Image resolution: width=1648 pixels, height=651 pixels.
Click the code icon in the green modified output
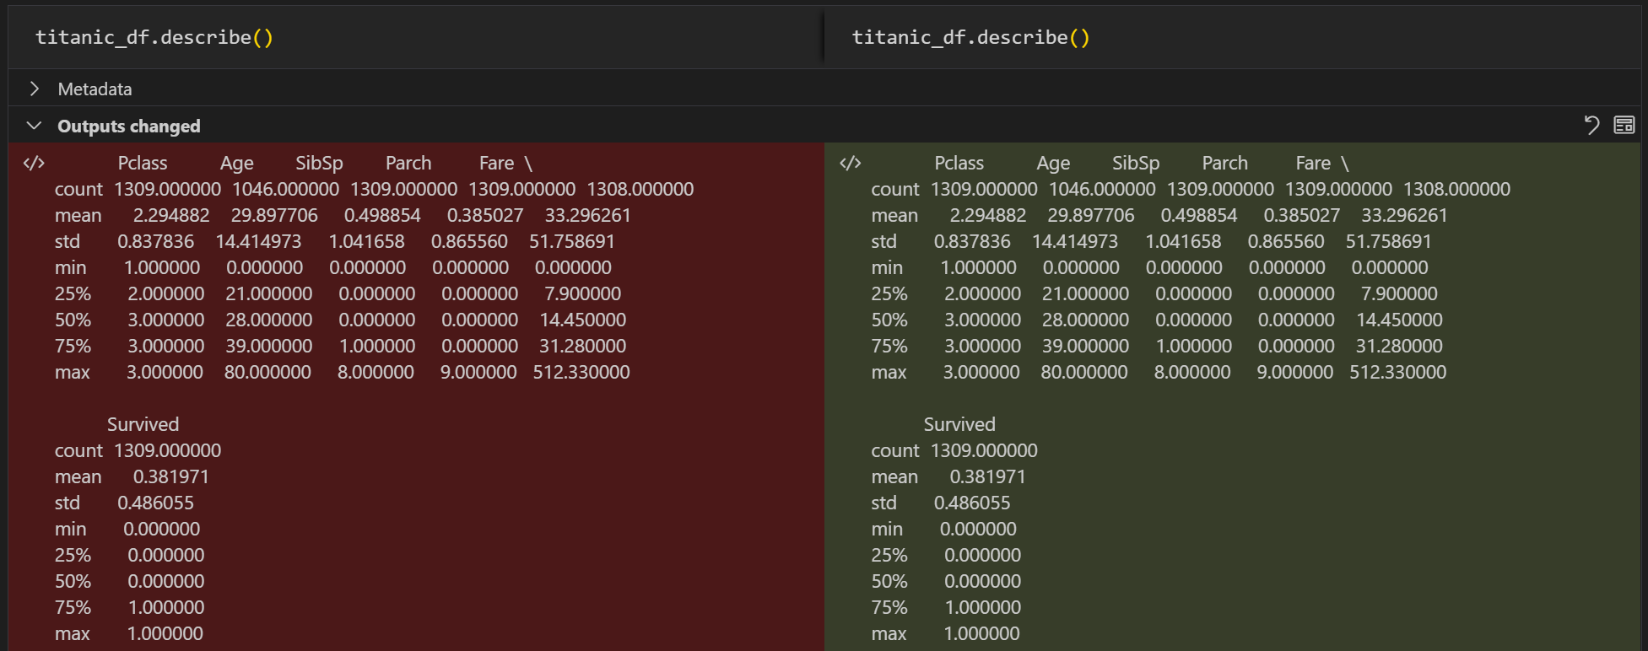(851, 163)
